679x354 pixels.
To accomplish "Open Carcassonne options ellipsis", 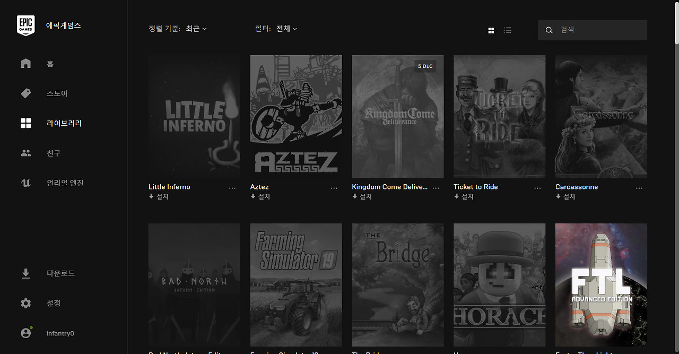I will pyautogui.click(x=639, y=188).
